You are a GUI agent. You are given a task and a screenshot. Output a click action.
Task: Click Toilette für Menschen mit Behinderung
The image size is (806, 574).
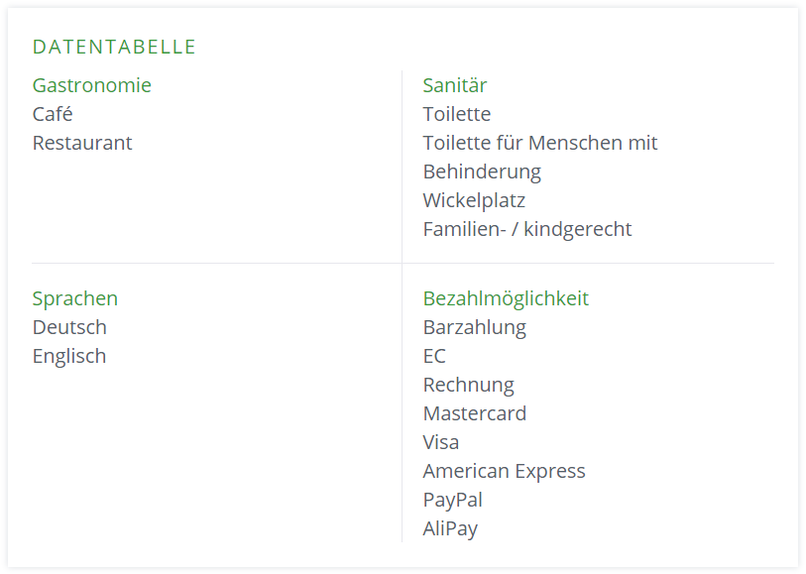coord(540,158)
